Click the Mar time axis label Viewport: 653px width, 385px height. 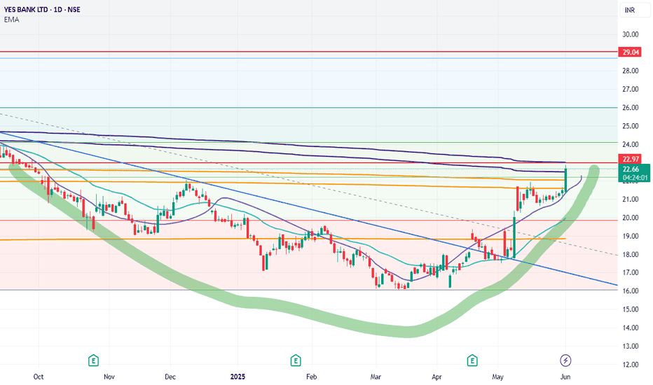[x=376, y=377]
